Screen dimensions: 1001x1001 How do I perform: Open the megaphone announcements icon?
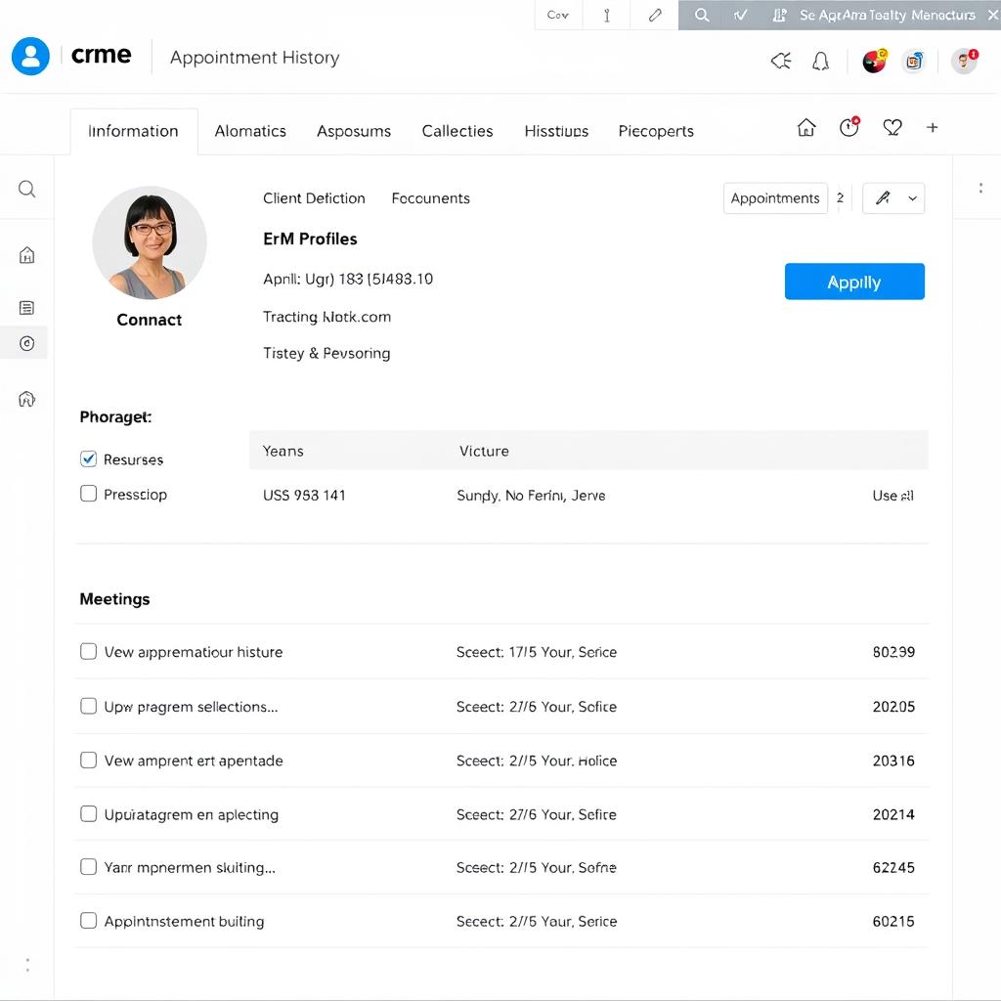781,61
